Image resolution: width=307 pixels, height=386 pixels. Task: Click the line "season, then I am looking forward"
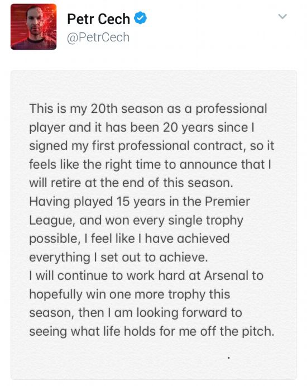click(136, 313)
